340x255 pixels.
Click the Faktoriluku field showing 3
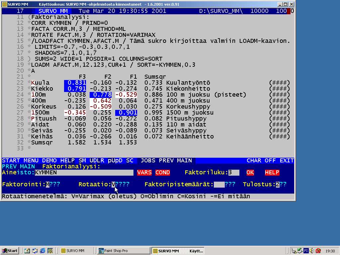pos(233,173)
